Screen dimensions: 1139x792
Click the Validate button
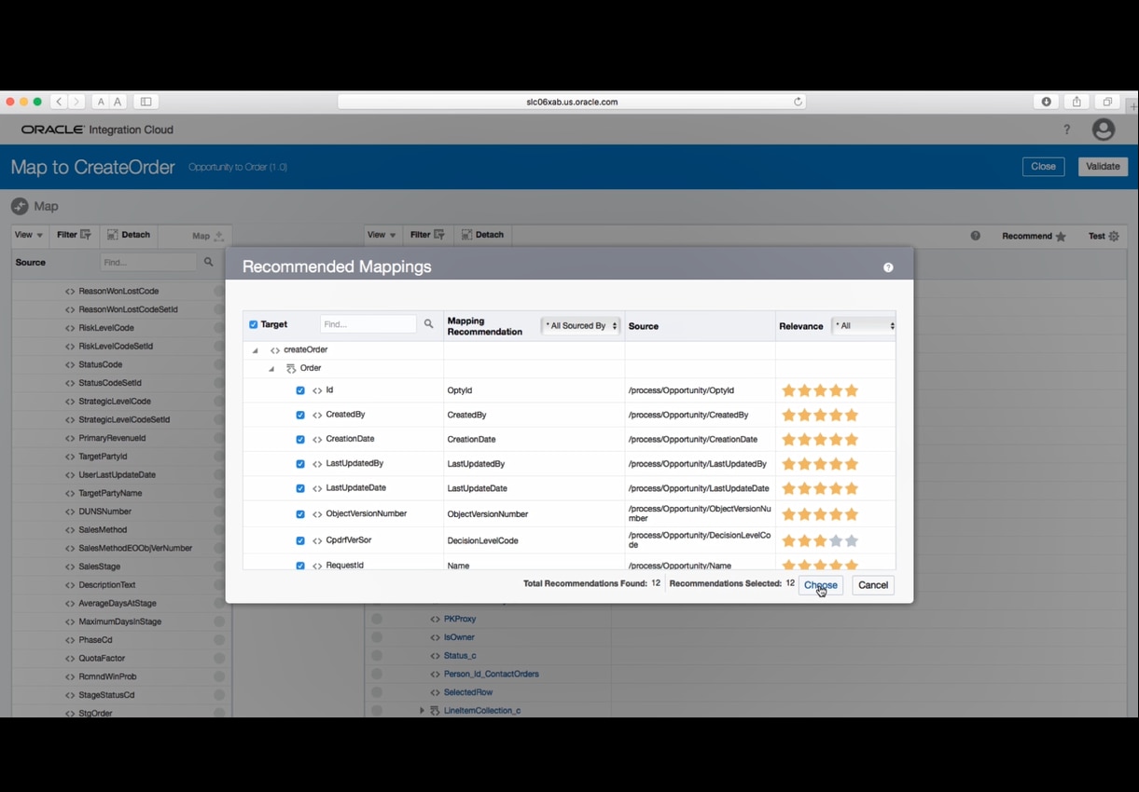pyautogui.click(x=1104, y=167)
